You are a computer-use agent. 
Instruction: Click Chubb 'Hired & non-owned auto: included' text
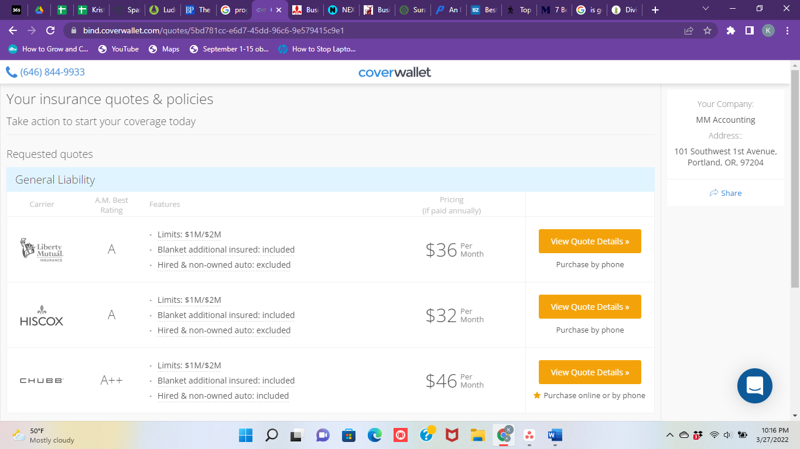223,396
